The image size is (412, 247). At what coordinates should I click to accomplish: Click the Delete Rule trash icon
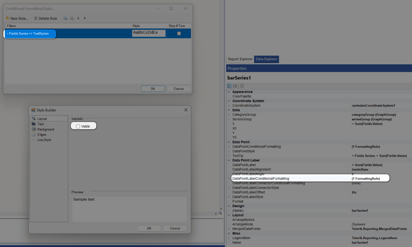(x=35, y=18)
